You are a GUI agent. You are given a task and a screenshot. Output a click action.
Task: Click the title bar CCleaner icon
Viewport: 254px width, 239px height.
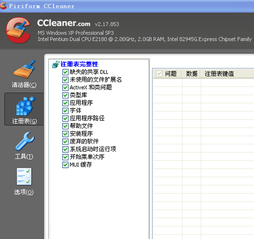[3, 6]
